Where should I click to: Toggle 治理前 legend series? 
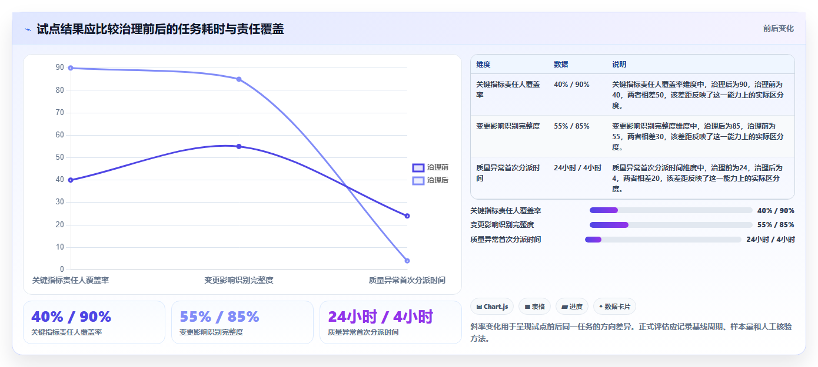click(x=430, y=168)
